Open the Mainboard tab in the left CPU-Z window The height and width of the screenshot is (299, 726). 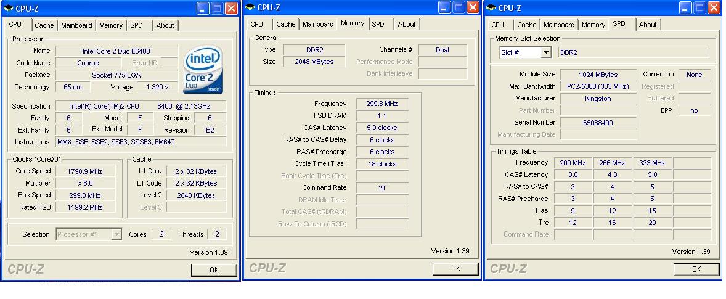pos(76,25)
